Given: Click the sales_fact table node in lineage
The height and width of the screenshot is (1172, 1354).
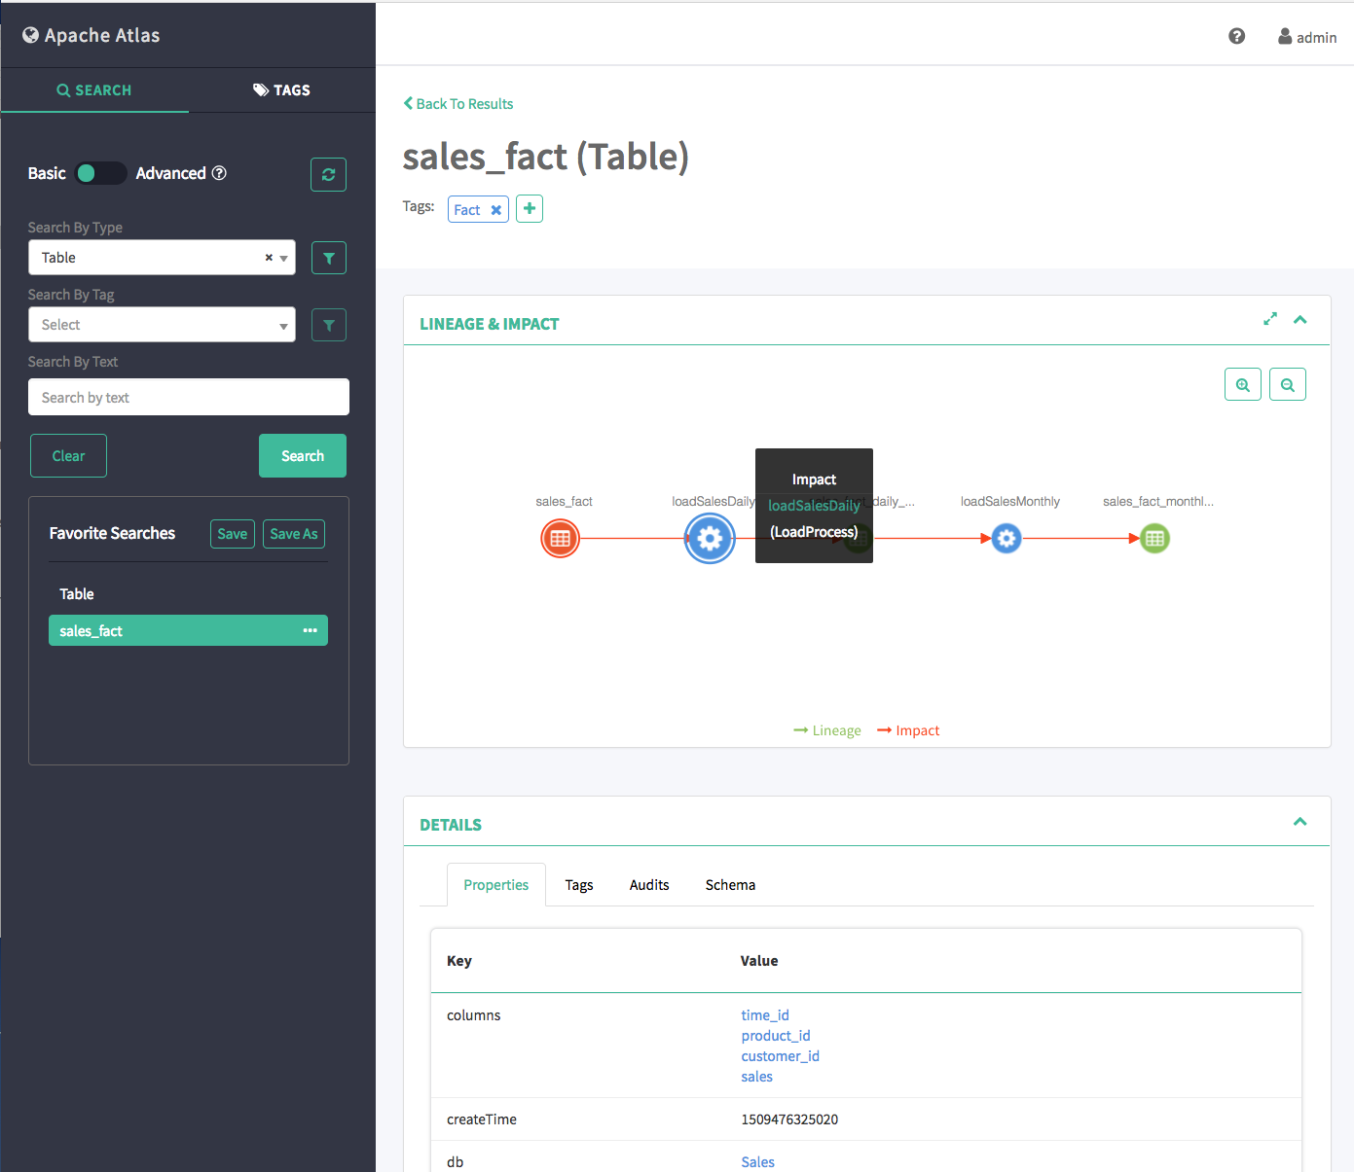Looking at the screenshot, I should (x=560, y=539).
